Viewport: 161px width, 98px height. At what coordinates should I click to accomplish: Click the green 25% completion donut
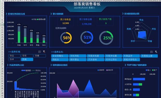click(106, 38)
